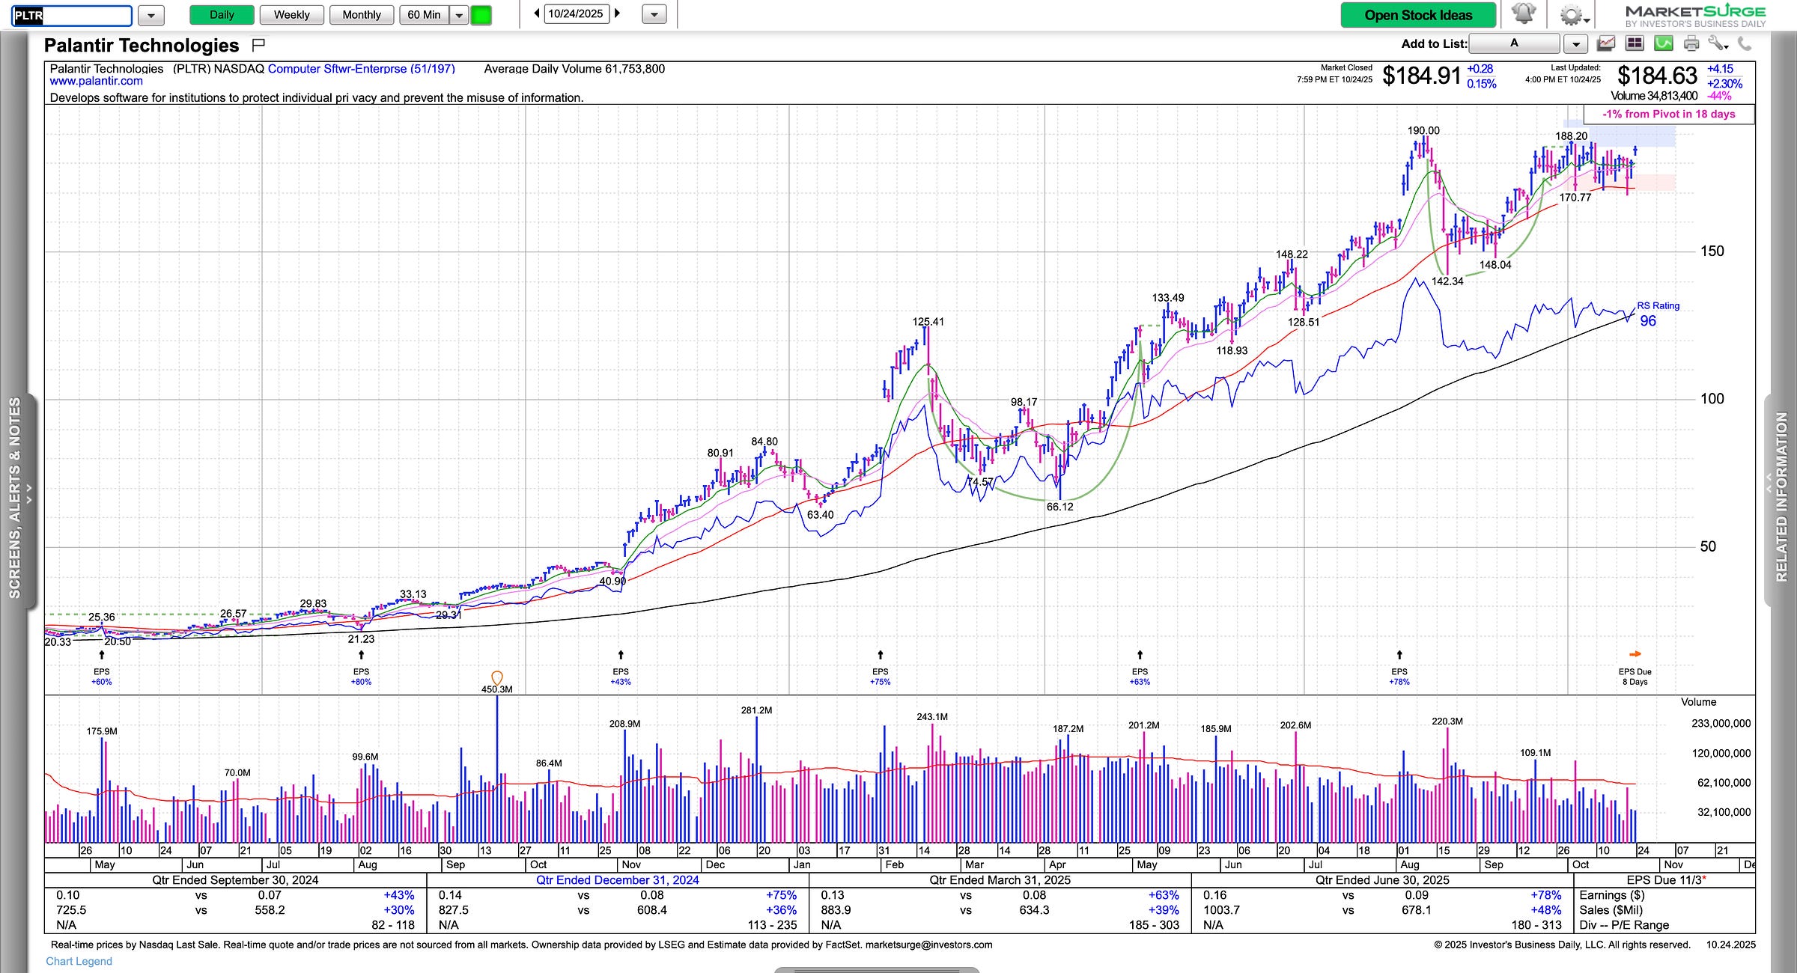1797x973 pixels.
Task: Switch to the Weekly chart tab
Action: tap(291, 15)
